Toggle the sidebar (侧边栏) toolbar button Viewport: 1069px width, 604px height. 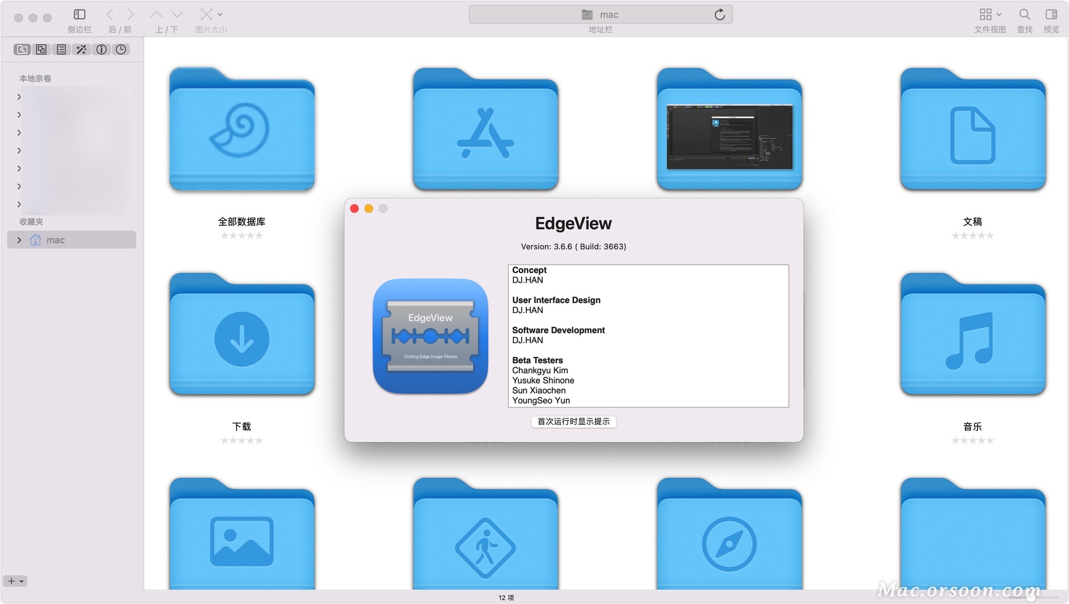[79, 15]
